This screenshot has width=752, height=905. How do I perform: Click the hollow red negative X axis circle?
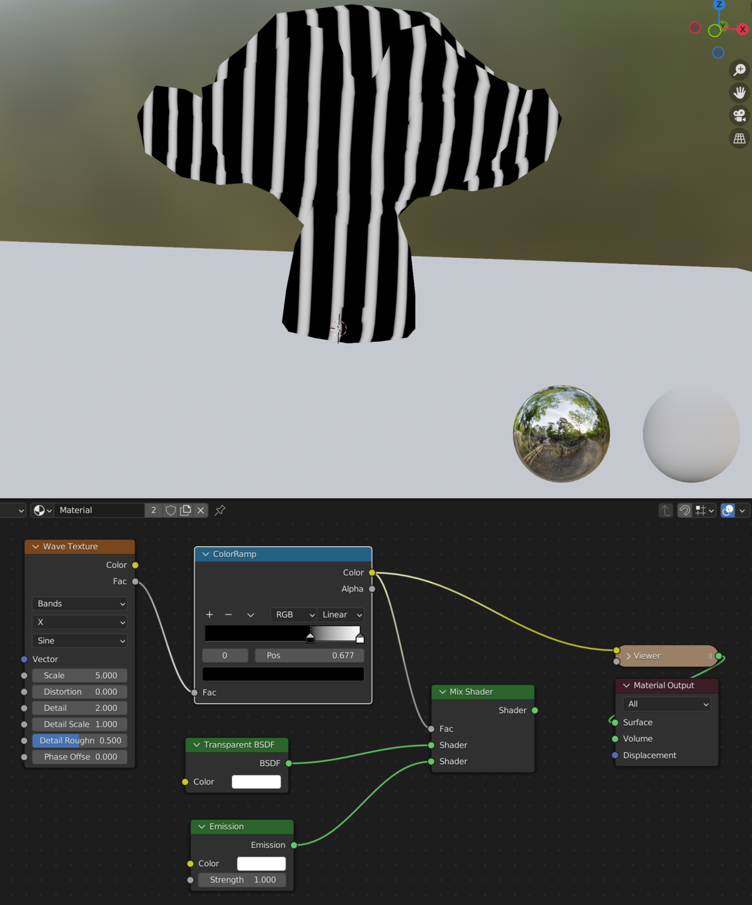pos(695,28)
